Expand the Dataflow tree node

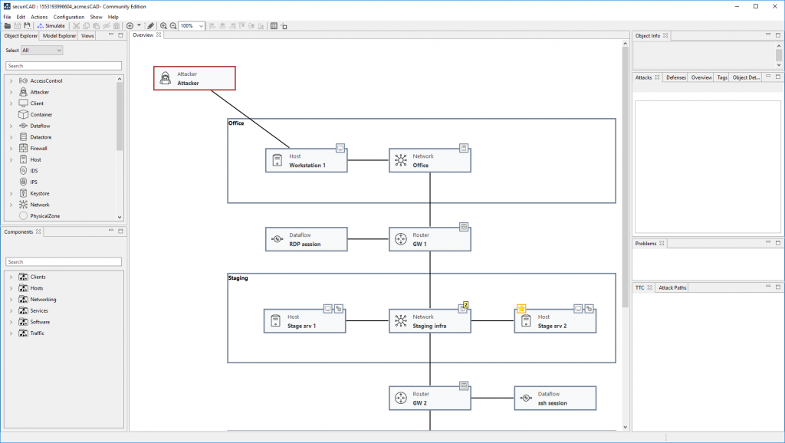(x=11, y=126)
